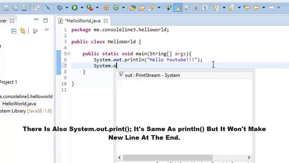This screenshot has height=163, width=289.
Task: Collapse the main method fold marker
Action: pos(69,54)
